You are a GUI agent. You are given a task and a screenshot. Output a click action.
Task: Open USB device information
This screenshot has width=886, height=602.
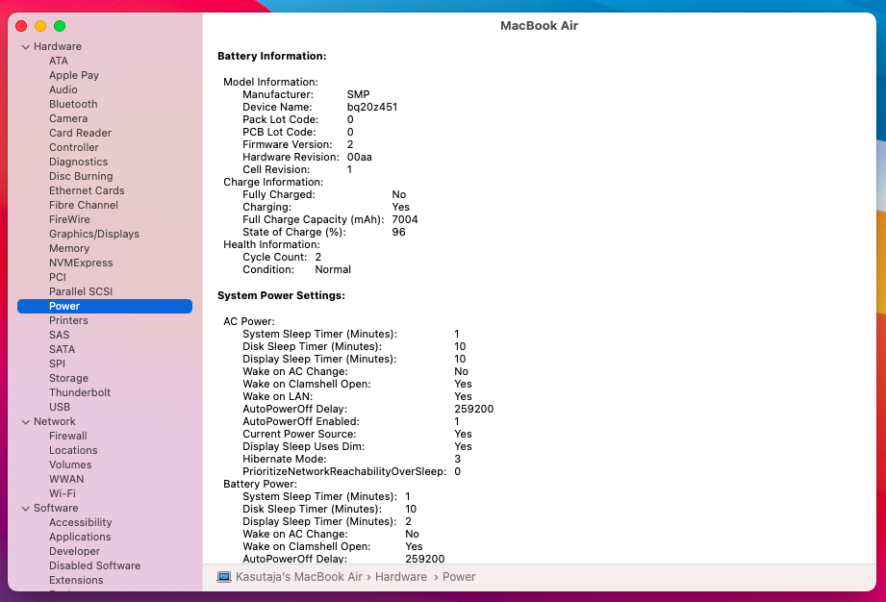point(60,407)
